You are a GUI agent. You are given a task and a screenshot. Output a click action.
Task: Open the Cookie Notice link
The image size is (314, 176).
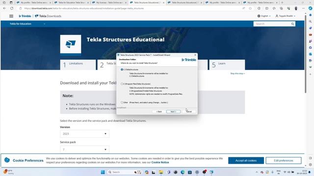(x=160, y=162)
